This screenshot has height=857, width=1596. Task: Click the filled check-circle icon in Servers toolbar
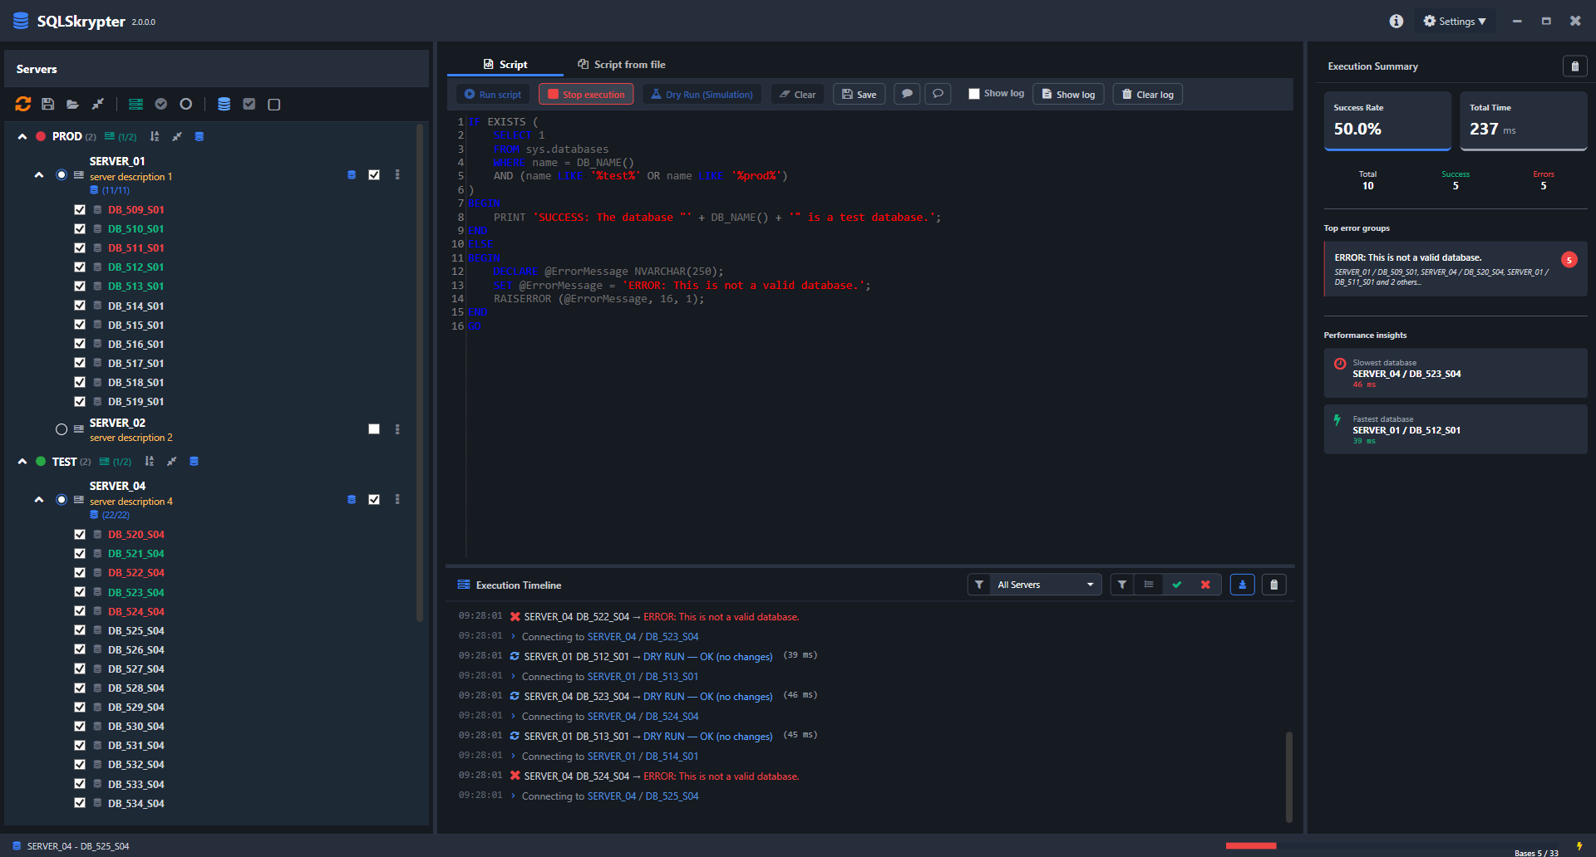click(x=161, y=104)
